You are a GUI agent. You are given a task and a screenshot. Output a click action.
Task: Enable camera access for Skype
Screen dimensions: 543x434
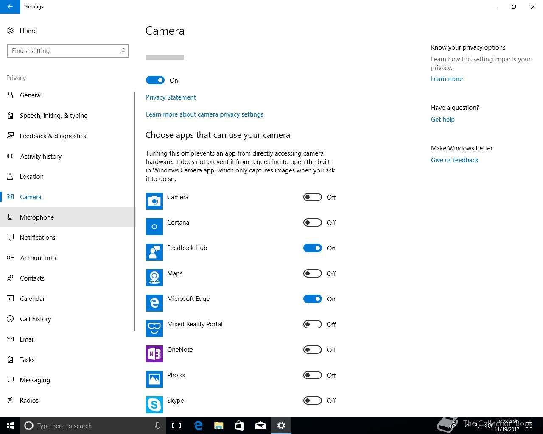coord(313,401)
